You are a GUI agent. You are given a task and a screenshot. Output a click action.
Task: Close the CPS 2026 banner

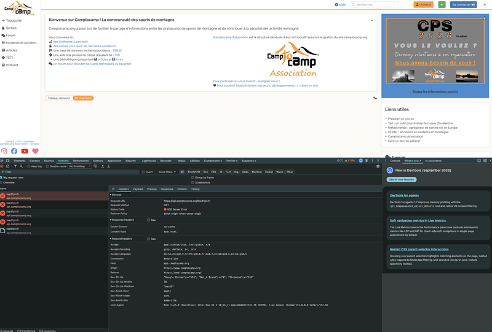coord(484,18)
